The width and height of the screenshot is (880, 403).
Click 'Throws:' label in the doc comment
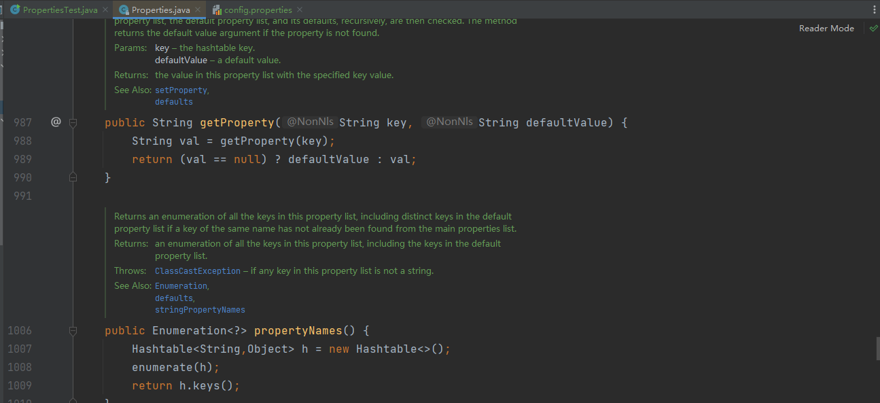pyautogui.click(x=130, y=271)
